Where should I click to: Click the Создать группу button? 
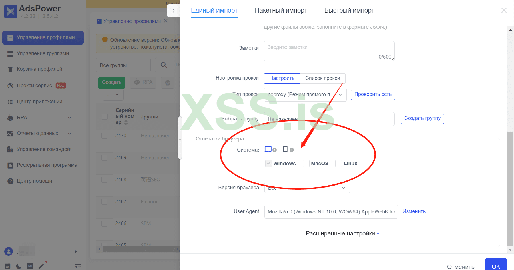click(x=422, y=118)
